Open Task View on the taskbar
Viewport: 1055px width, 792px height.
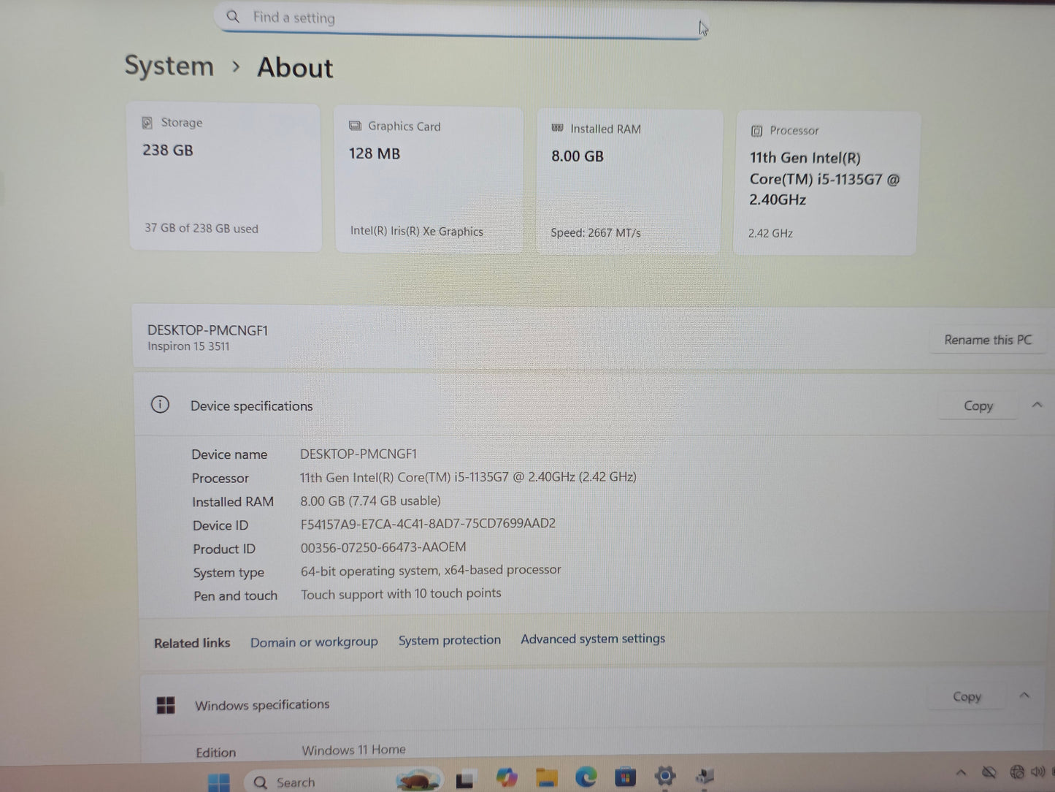point(466,780)
